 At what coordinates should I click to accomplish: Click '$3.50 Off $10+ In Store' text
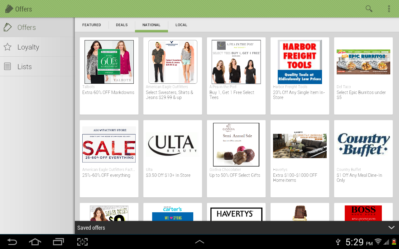[x=168, y=175]
